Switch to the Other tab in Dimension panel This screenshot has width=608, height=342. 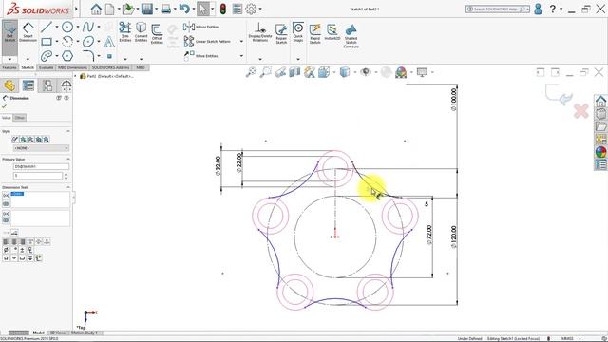tap(20, 118)
